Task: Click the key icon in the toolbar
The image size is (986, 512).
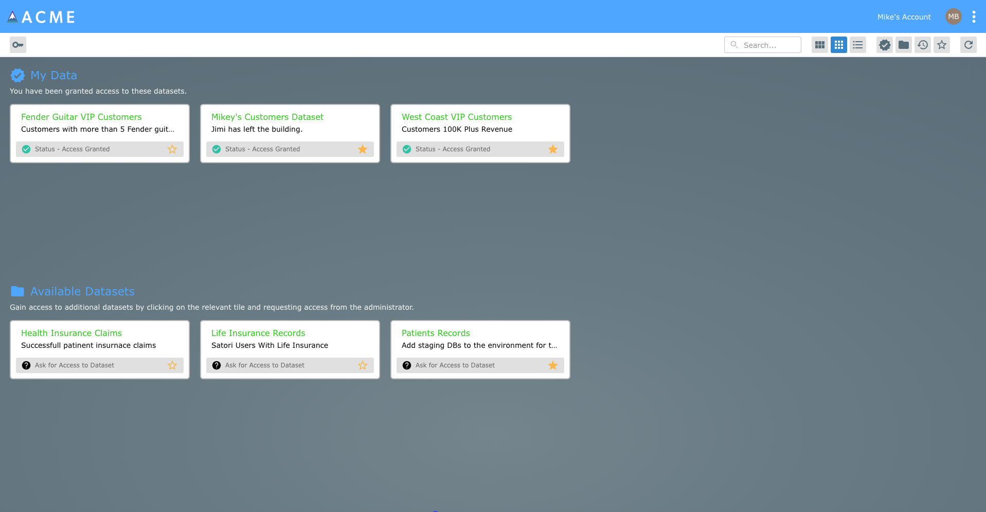Action: coord(18,45)
